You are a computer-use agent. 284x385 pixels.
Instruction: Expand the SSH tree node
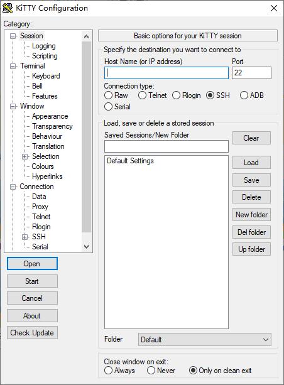coord(25,237)
